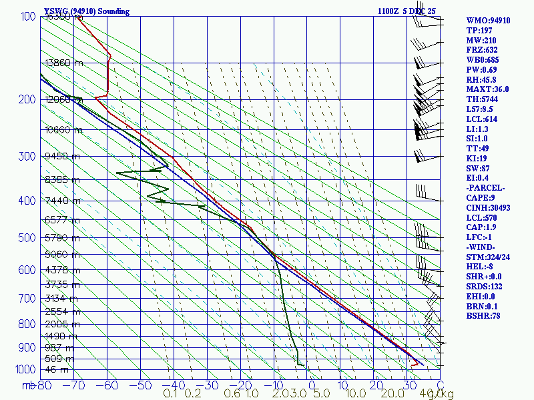534x400 pixels.
Task: Select the "FRZ:632" freezing level value
Action: click(482, 50)
